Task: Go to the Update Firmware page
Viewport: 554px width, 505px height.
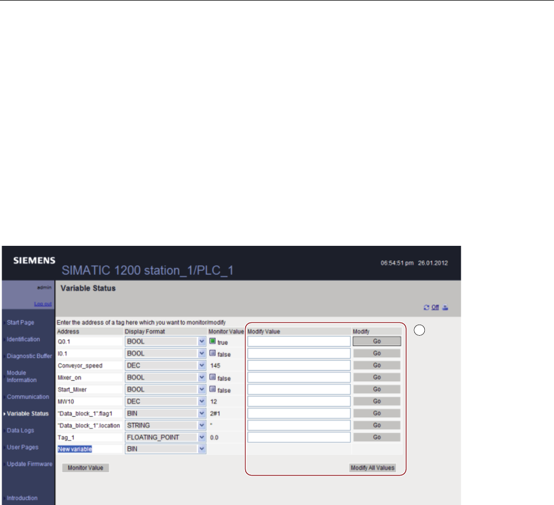Action: point(30,464)
